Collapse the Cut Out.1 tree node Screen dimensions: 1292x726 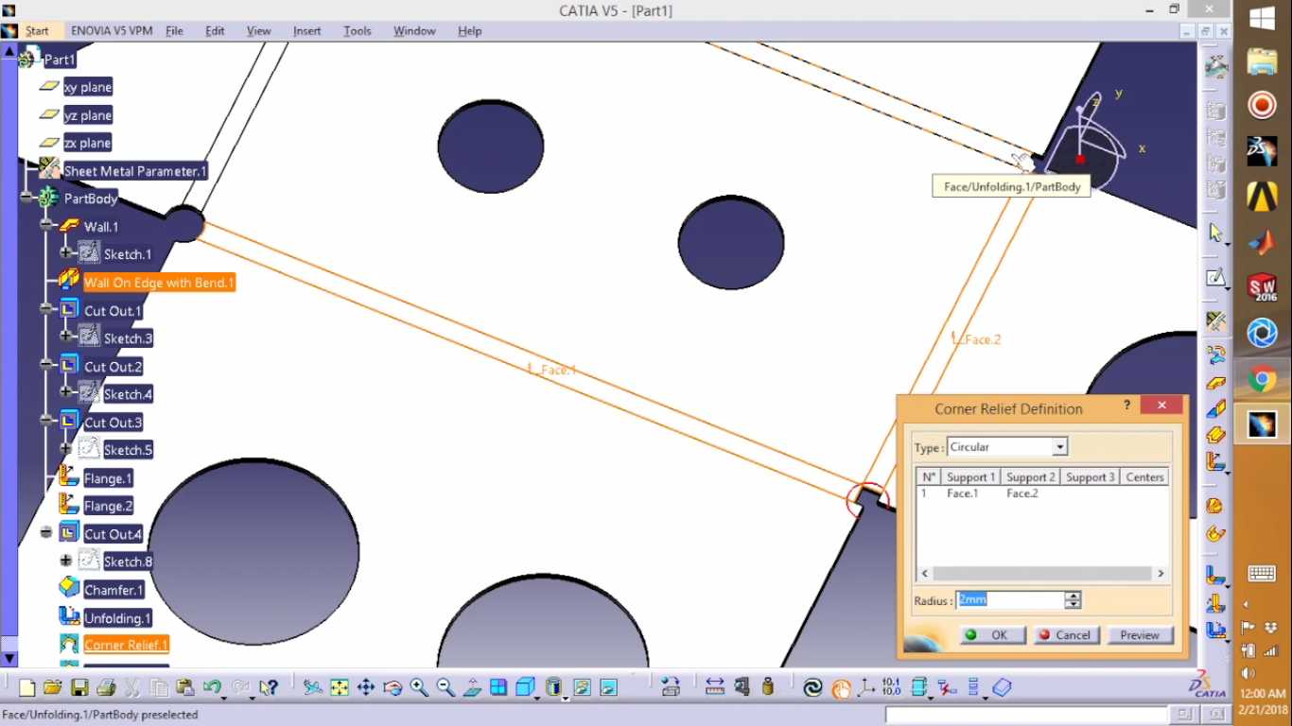(x=45, y=309)
